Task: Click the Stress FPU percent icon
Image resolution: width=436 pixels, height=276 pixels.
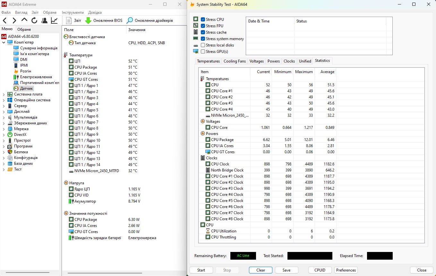Action: tap(196, 26)
